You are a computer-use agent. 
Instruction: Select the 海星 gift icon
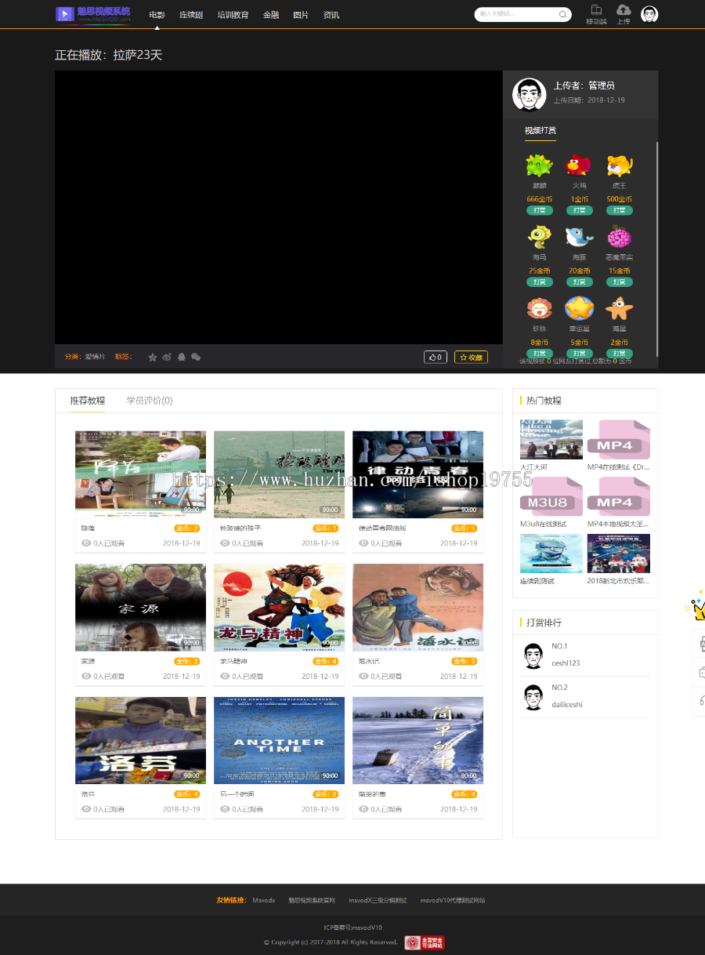tap(619, 309)
